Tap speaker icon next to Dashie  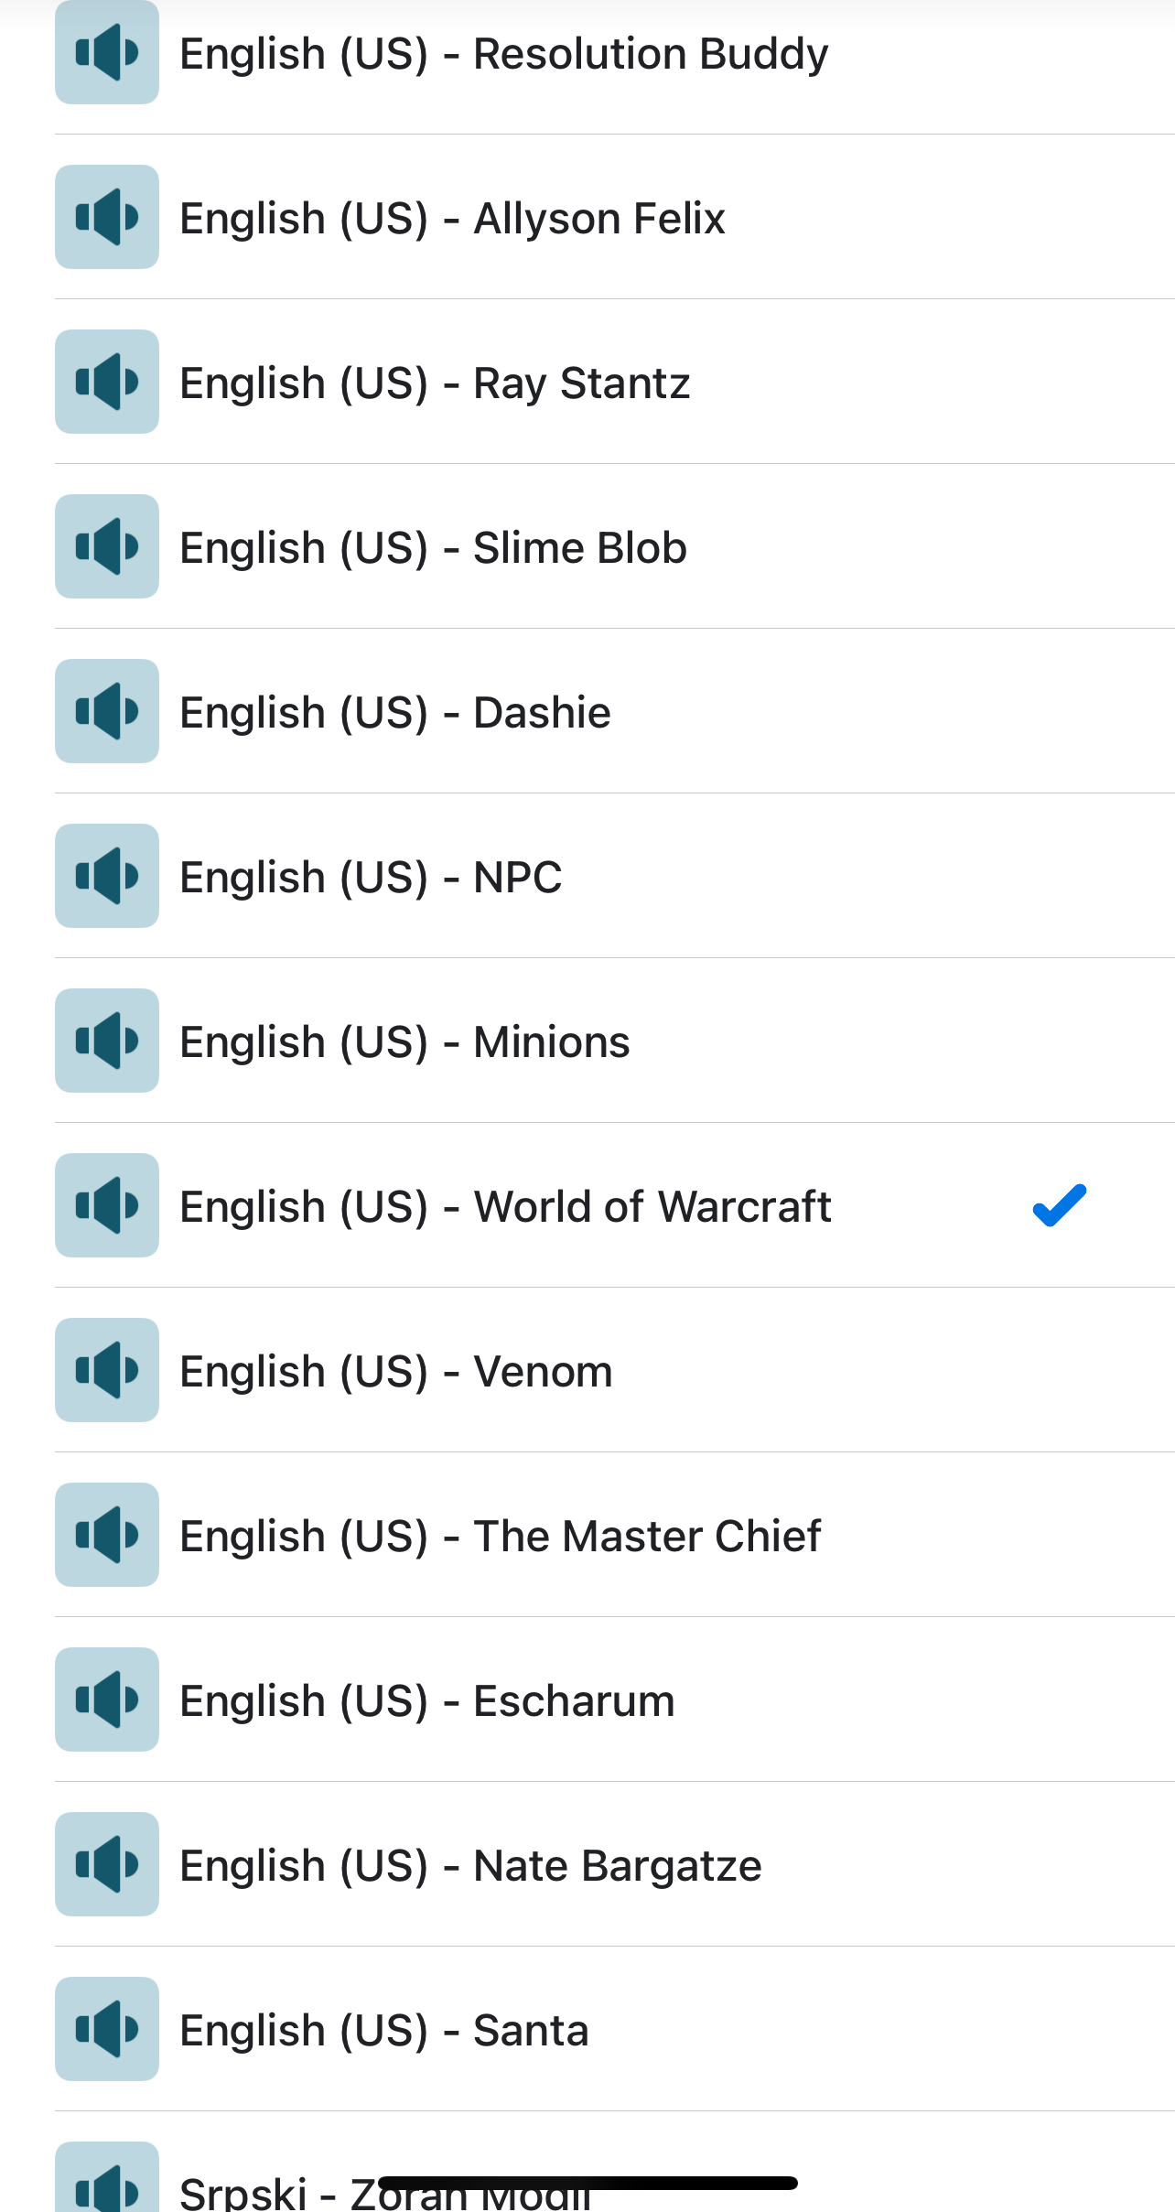click(x=106, y=711)
